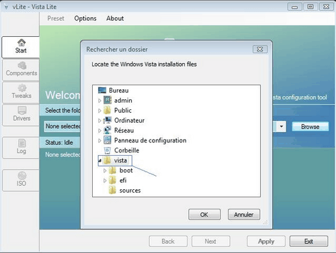This screenshot has height=253, width=336.
Task: Click the Panneau de configuration icon
Action: [108, 140]
